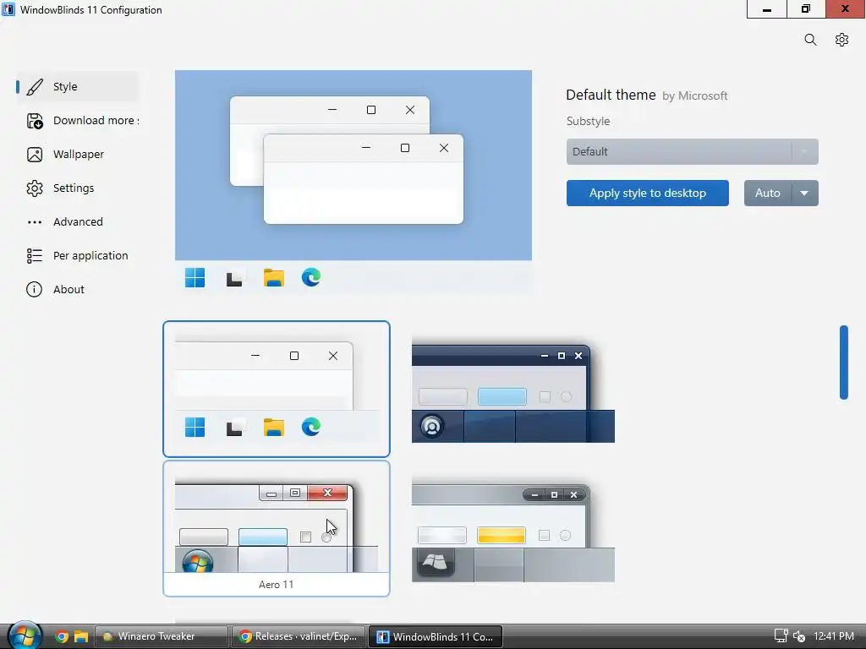Switch to the Advanced section

(x=77, y=222)
